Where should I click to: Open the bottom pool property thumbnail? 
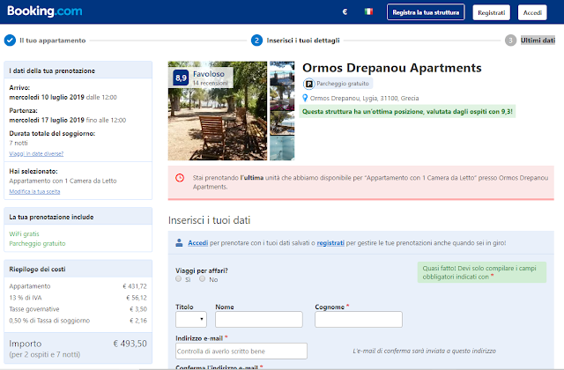[x=282, y=148]
